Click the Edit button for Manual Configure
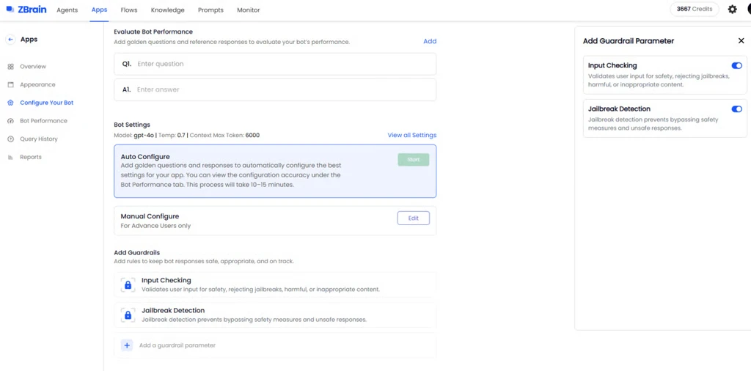The height and width of the screenshot is (371, 751). point(413,218)
